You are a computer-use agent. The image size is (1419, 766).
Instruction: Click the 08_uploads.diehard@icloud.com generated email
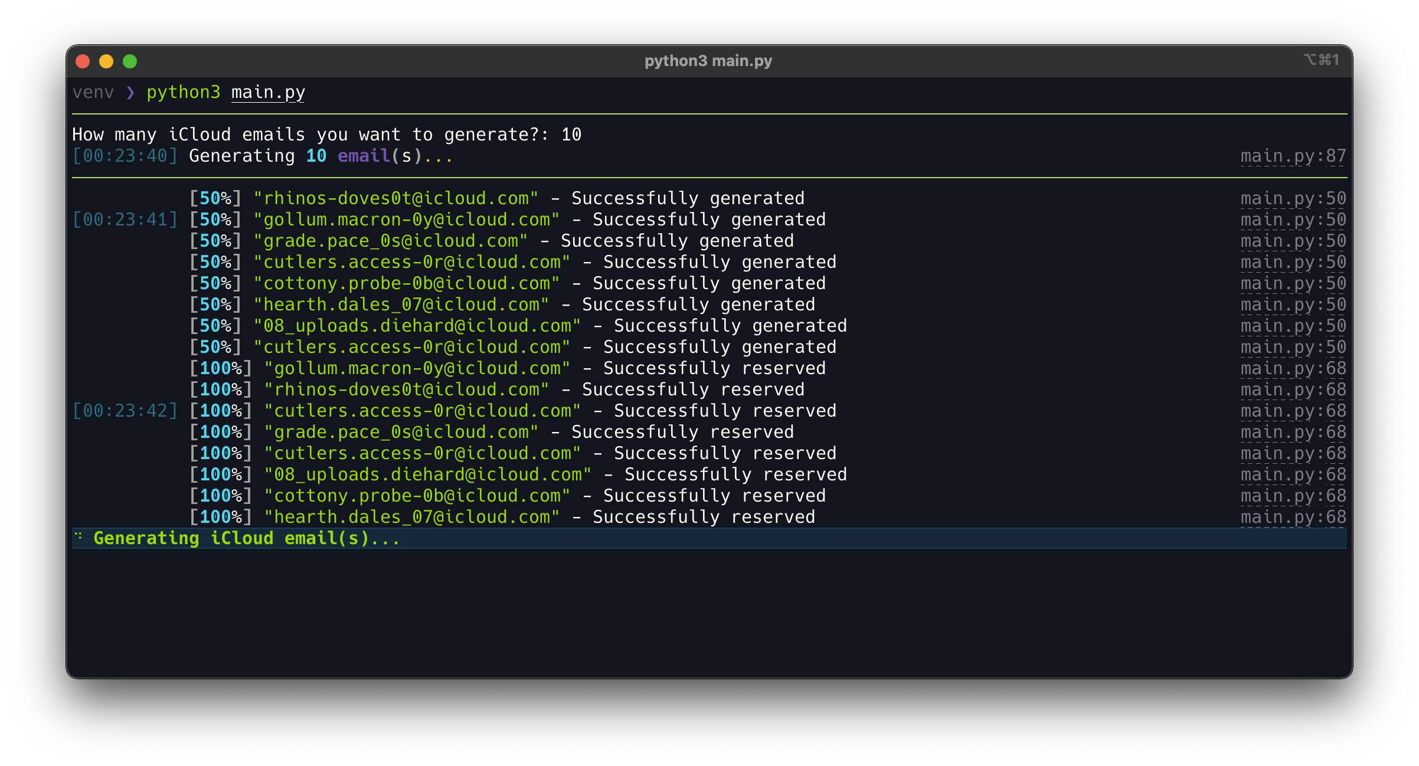coord(417,326)
